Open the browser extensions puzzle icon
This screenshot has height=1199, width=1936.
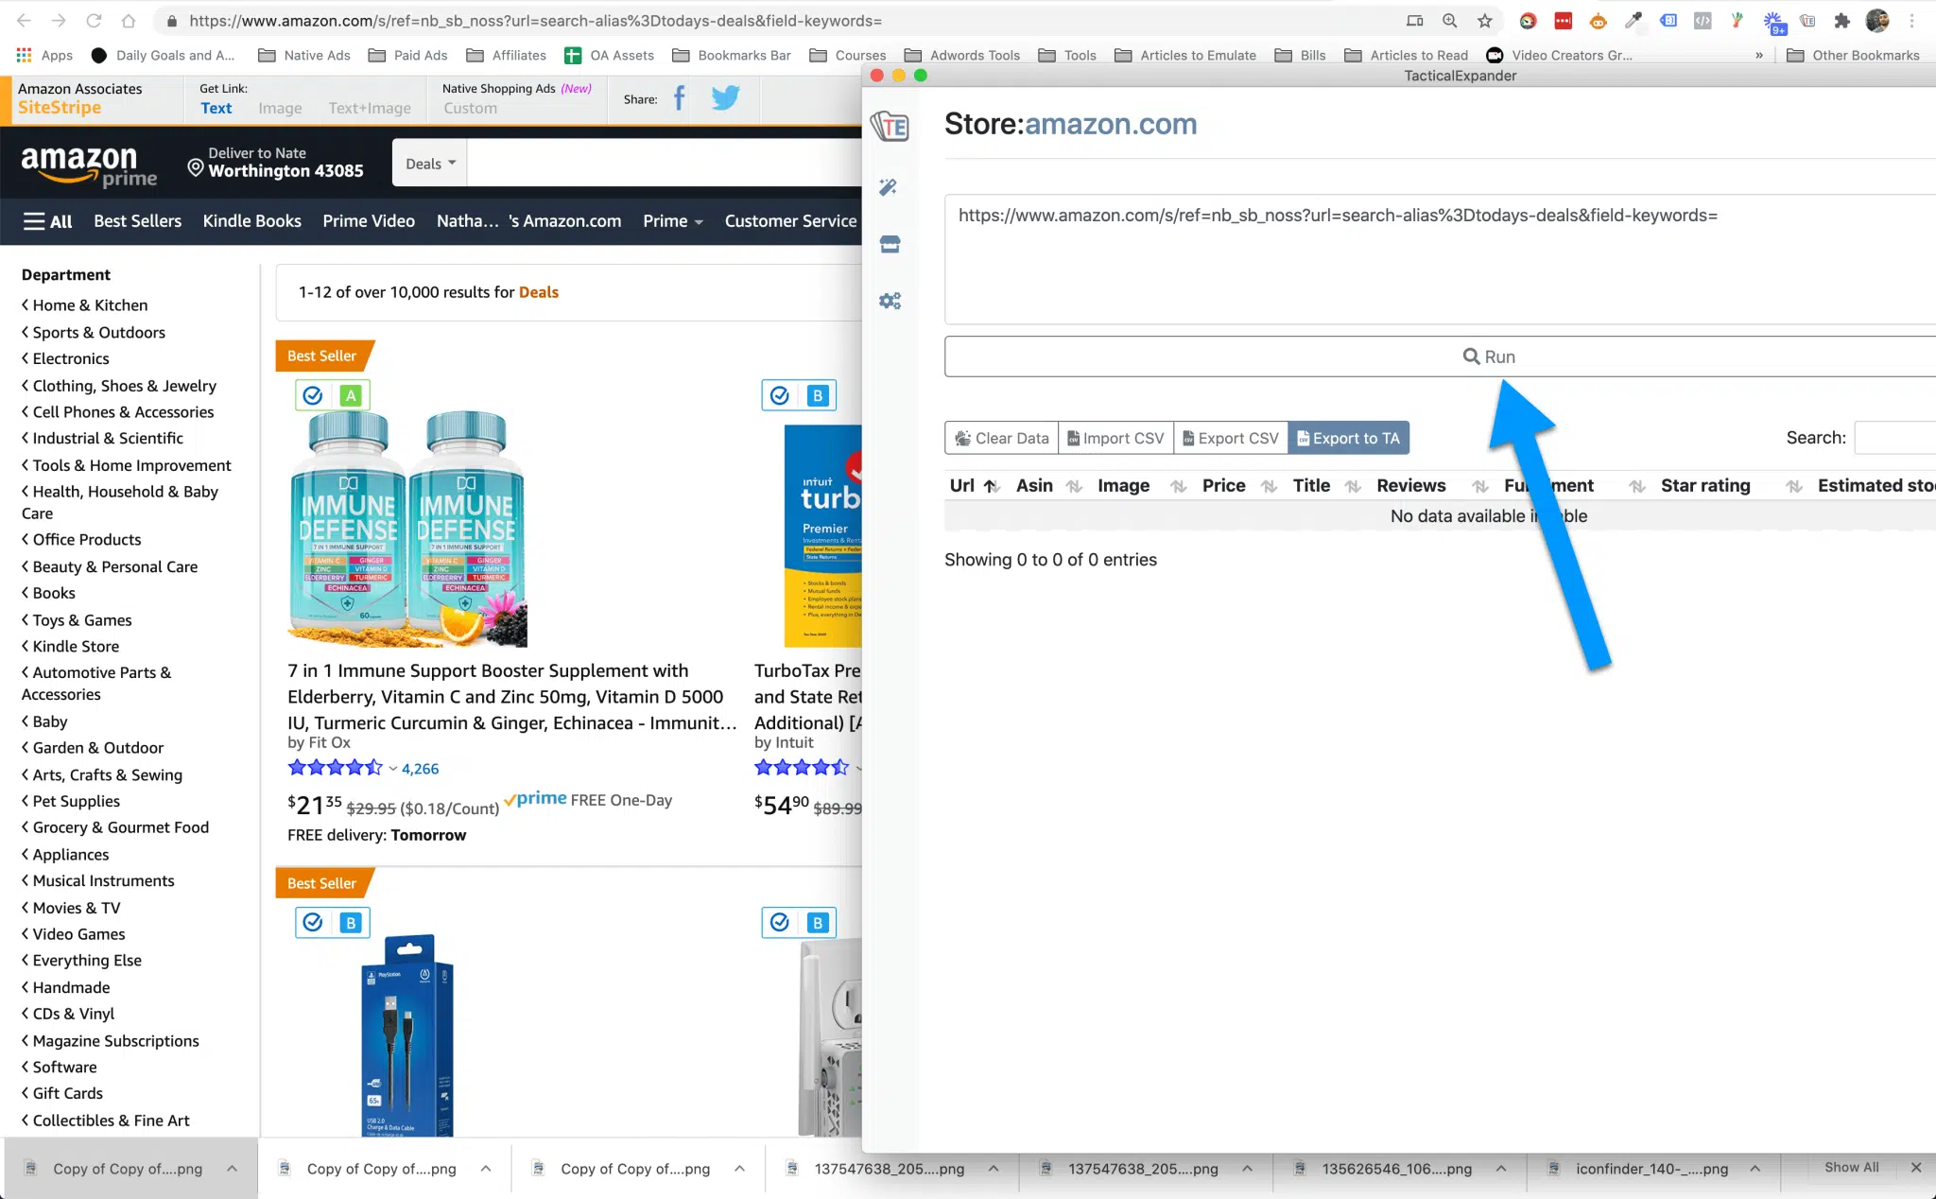(1841, 21)
